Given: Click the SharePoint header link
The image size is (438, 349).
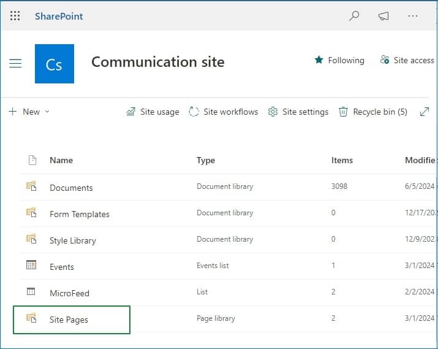Looking at the screenshot, I should 59,16.
